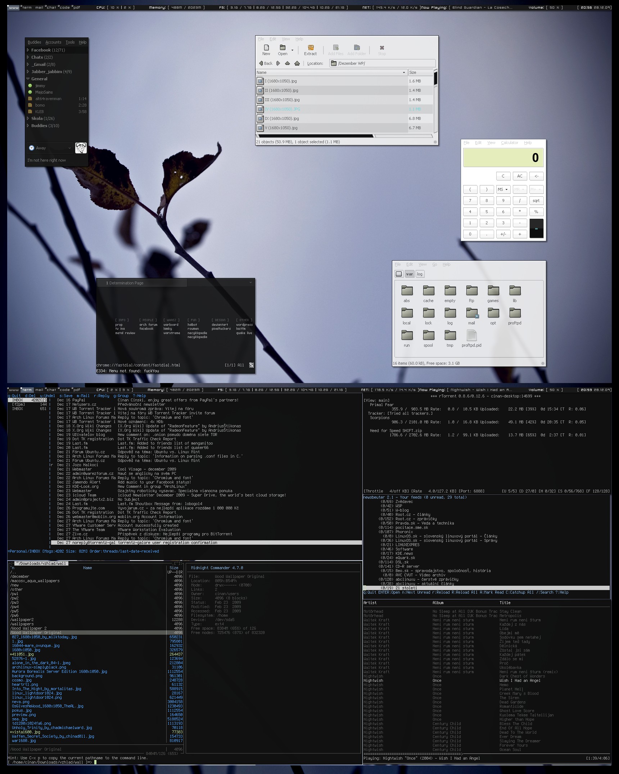Image resolution: width=619 pixels, height=774 pixels.
Task: Select online buddy MajoSains
Action: (x=44, y=92)
